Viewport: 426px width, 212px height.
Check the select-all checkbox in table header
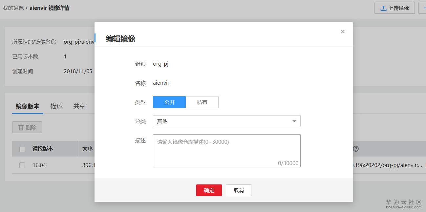click(22, 149)
